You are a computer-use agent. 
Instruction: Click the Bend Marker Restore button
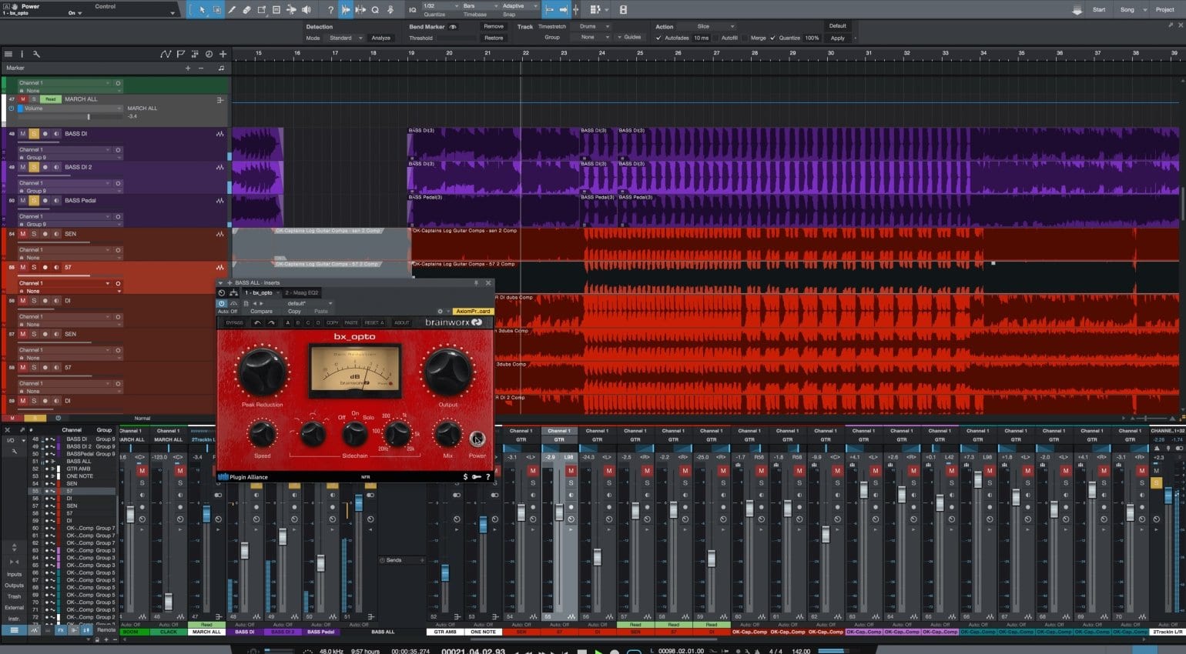point(494,38)
